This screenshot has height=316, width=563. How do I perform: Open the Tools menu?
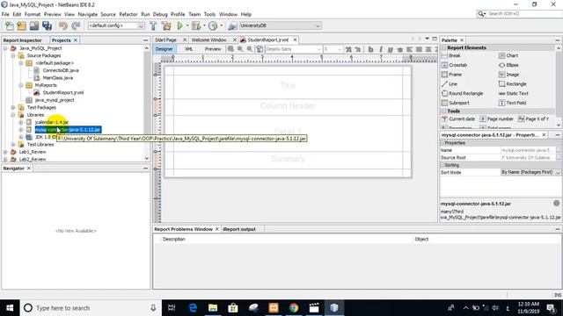pos(209,14)
